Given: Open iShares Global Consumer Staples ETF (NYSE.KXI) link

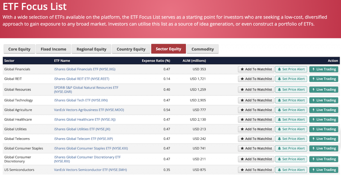Looking at the screenshot, I should coord(91,148).
